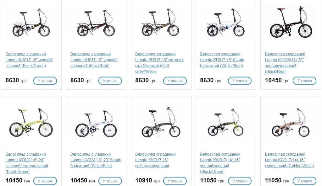Add the KY028(16) White/Blue bike to cart
322x186 pixels.
tap(110, 181)
